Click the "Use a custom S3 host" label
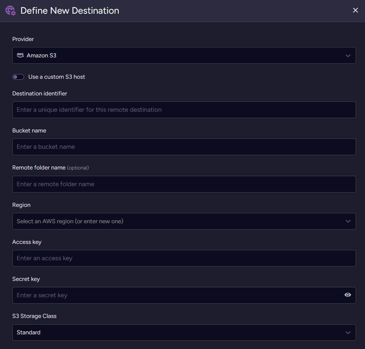The image size is (365, 349). [x=56, y=77]
